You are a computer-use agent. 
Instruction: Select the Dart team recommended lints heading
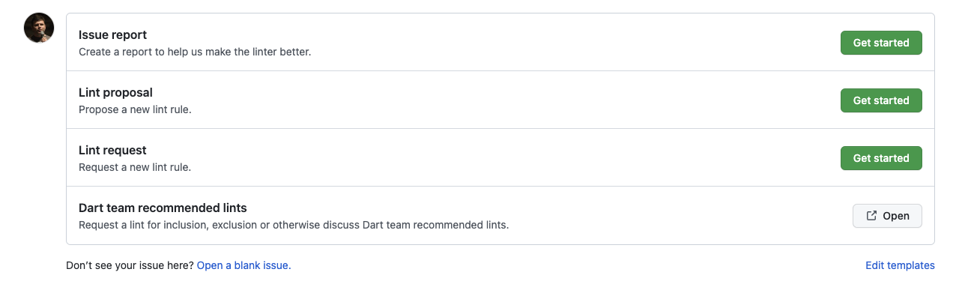tap(163, 208)
